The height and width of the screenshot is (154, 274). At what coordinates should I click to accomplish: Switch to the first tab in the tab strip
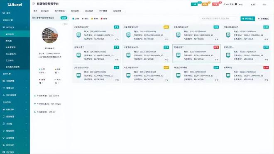[x=35, y=11]
